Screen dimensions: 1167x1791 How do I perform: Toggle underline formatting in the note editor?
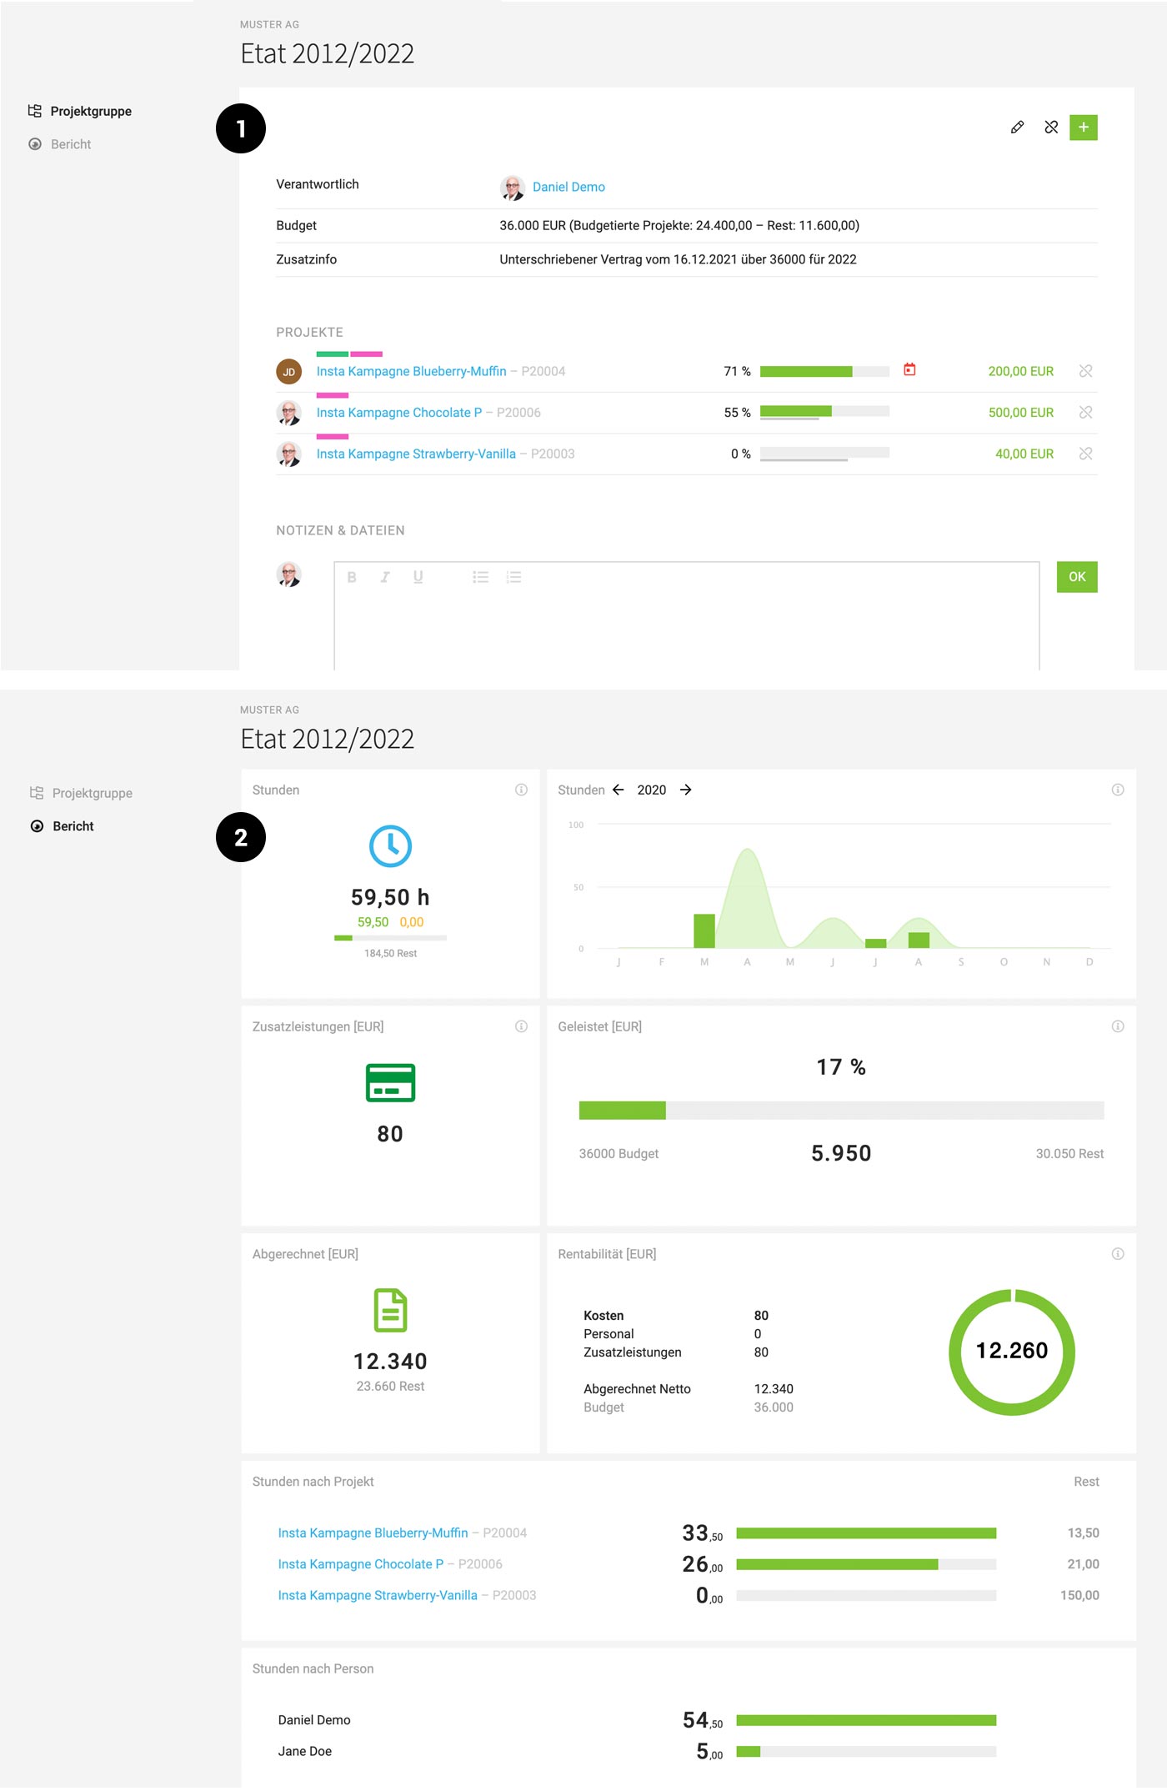click(418, 577)
